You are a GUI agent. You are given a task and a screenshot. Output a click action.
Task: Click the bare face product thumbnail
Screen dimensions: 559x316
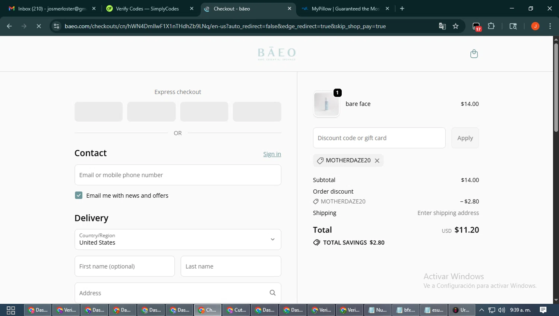pyautogui.click(x=326, y=104)
